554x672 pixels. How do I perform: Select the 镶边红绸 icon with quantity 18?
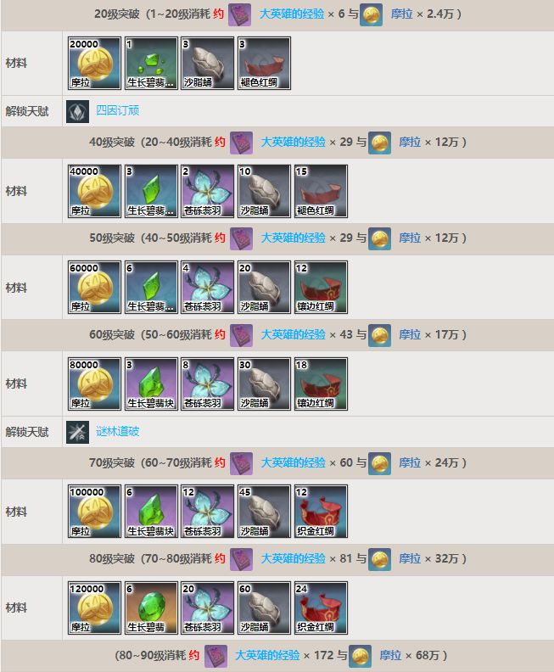321,384
